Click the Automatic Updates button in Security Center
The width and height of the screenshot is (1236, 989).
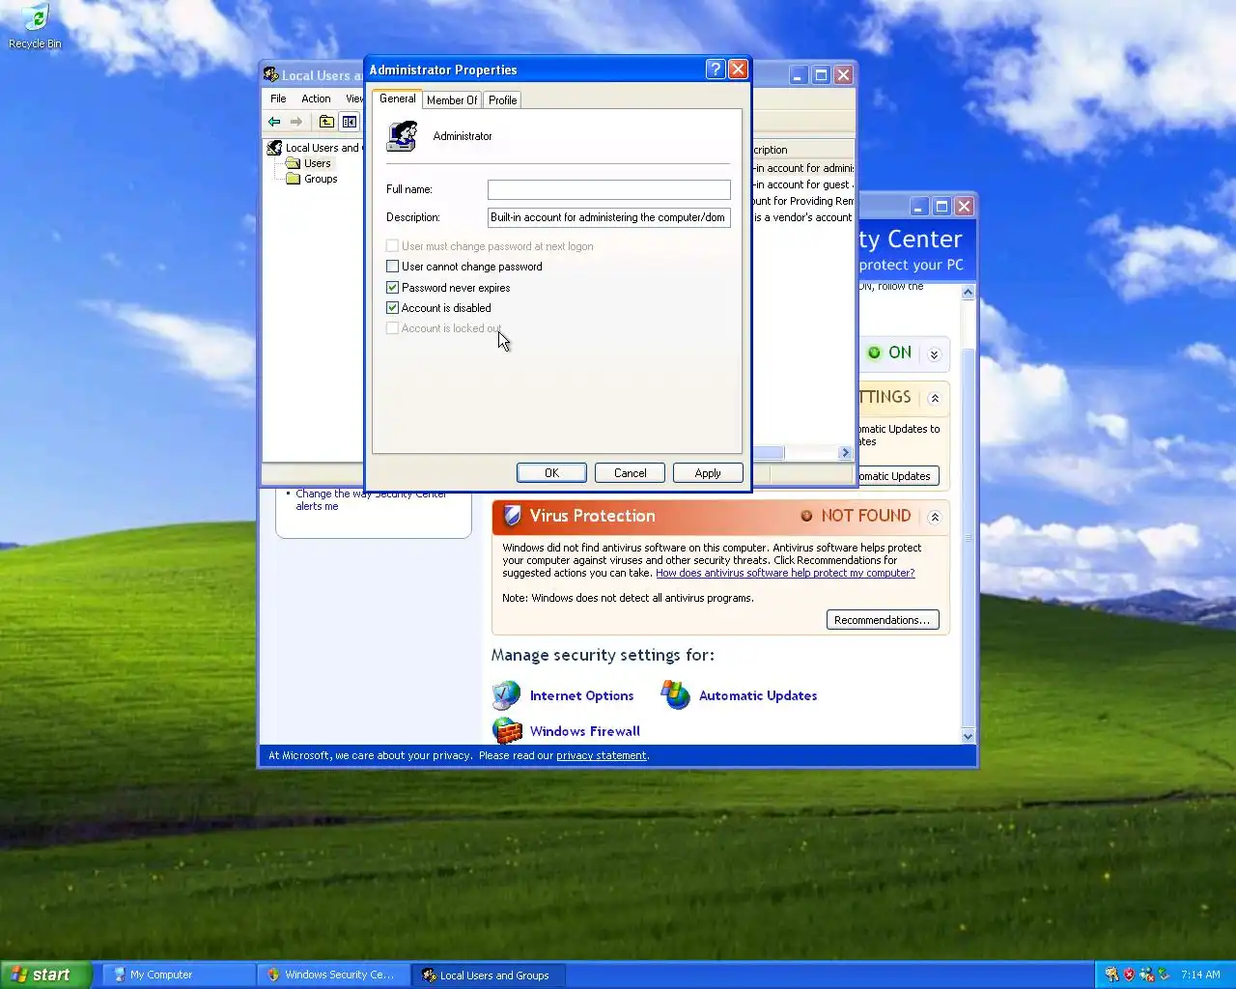click(897, 476)
